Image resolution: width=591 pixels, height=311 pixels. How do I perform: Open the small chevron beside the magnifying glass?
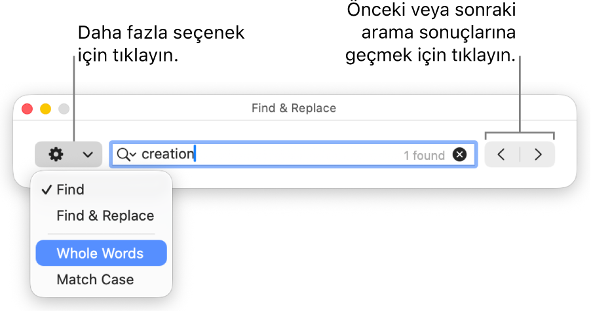click(134, 155)
